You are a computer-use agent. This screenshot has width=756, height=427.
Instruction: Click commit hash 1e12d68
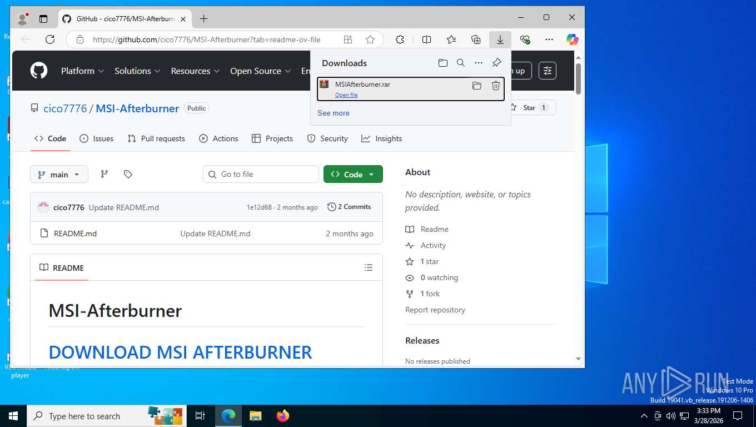[259, 207]
